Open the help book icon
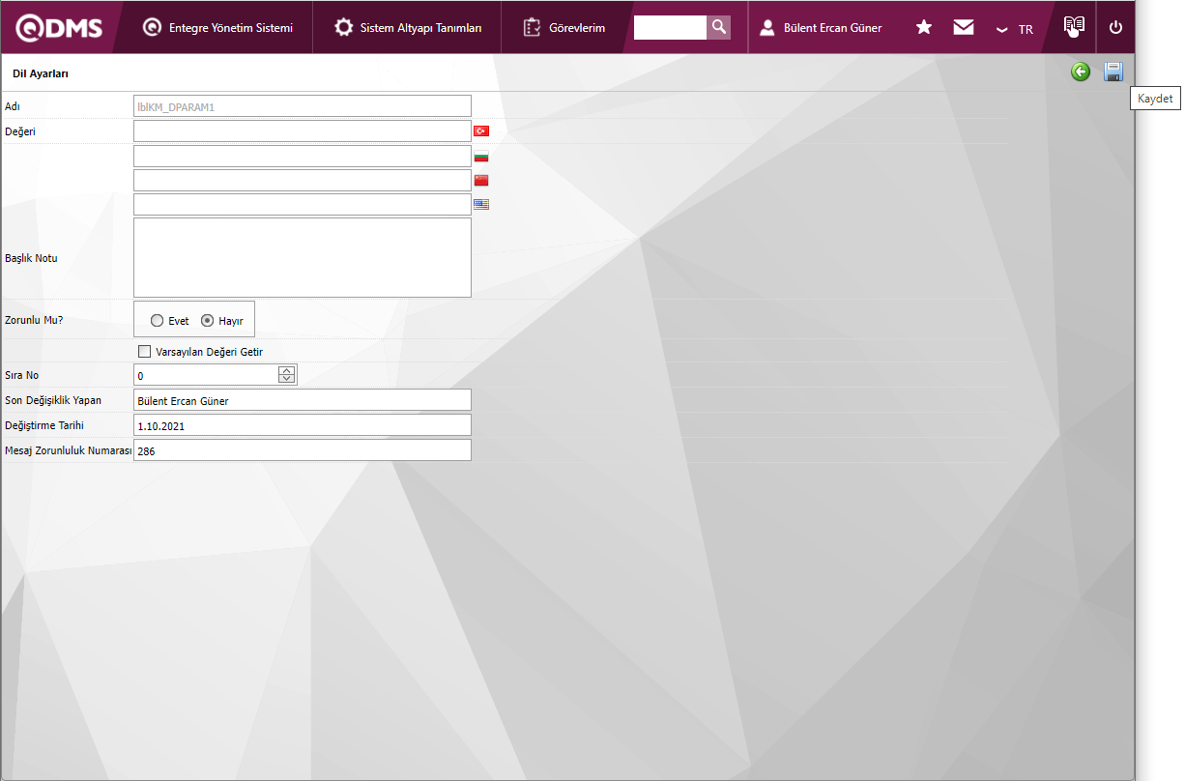Viewport: 1185px width, 781px height. (1074, 26)
